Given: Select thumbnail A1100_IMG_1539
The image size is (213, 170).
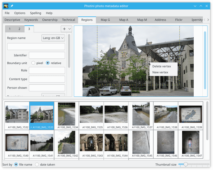Looking at the screenshot, I should (x=191, y=116).
